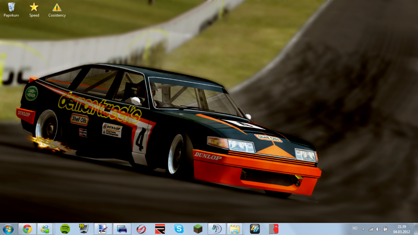The image size is (418, 235).
Task: Open the Papirkurv recycle bin icon
Action: pos(11,10)
